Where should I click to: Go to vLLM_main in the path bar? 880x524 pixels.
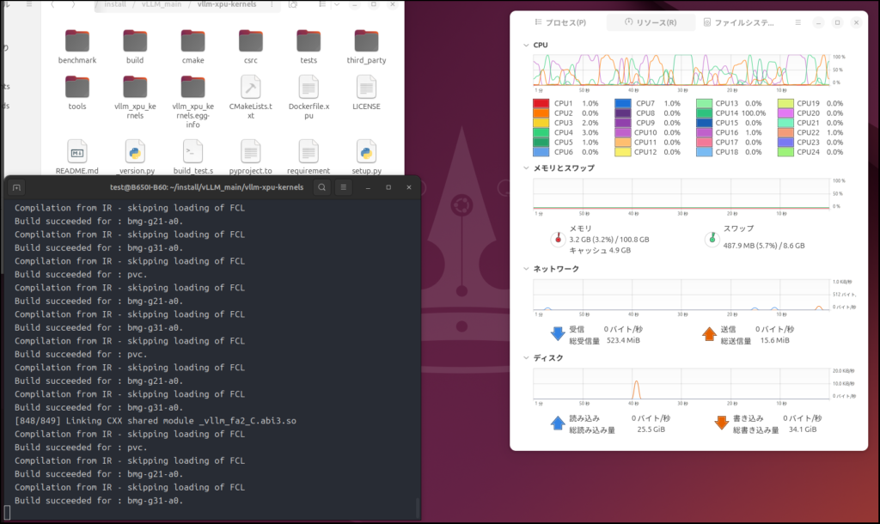coord(162,5)
